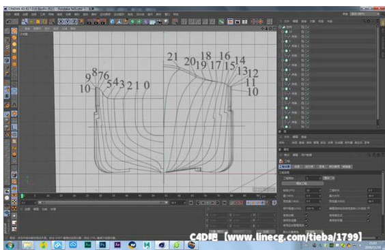The image size is (385, 250).
Task: Select the spline Pen tool icon
Action: pyautogui.click(x=119, y=22)
